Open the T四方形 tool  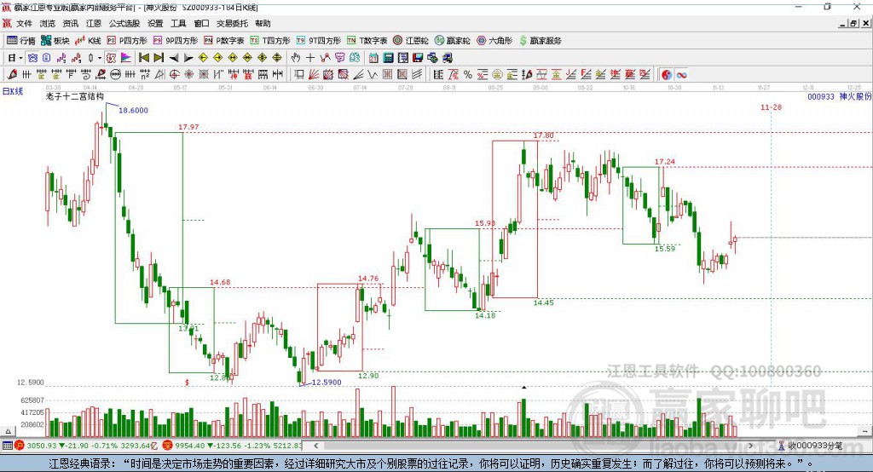click(x=270, y=41)
